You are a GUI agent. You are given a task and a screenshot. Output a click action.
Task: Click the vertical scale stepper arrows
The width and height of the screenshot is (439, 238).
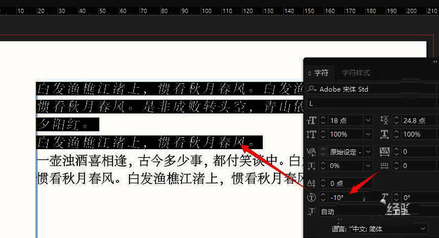[x=323, y=134]
